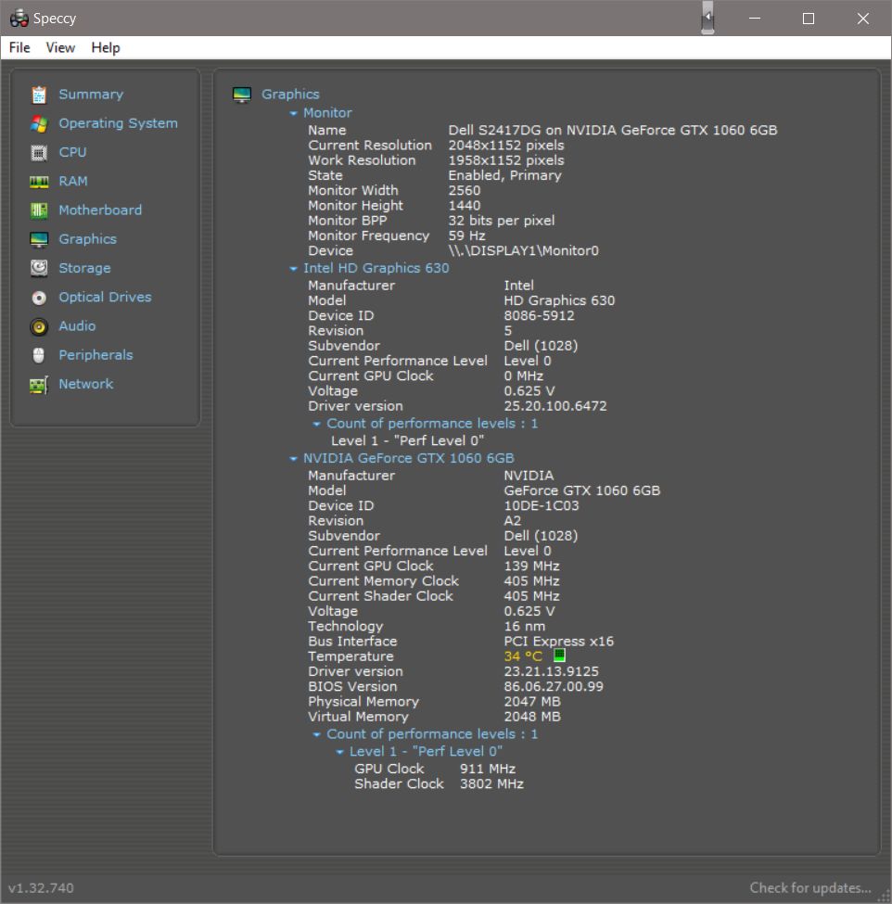Click the Summary clipboard icon in sidebar
Viewport: 892px width, 904px height.
pyautogui.click(x=39, y=95)
